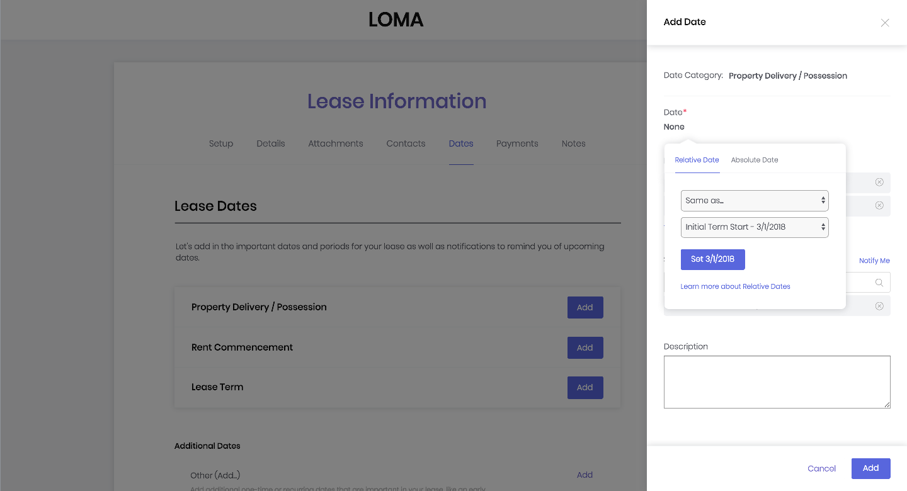Image resolution: width=907 pixels, height=491 pixels.
Task: Switch to the Absolute Date tab
Action: point(755,160)
